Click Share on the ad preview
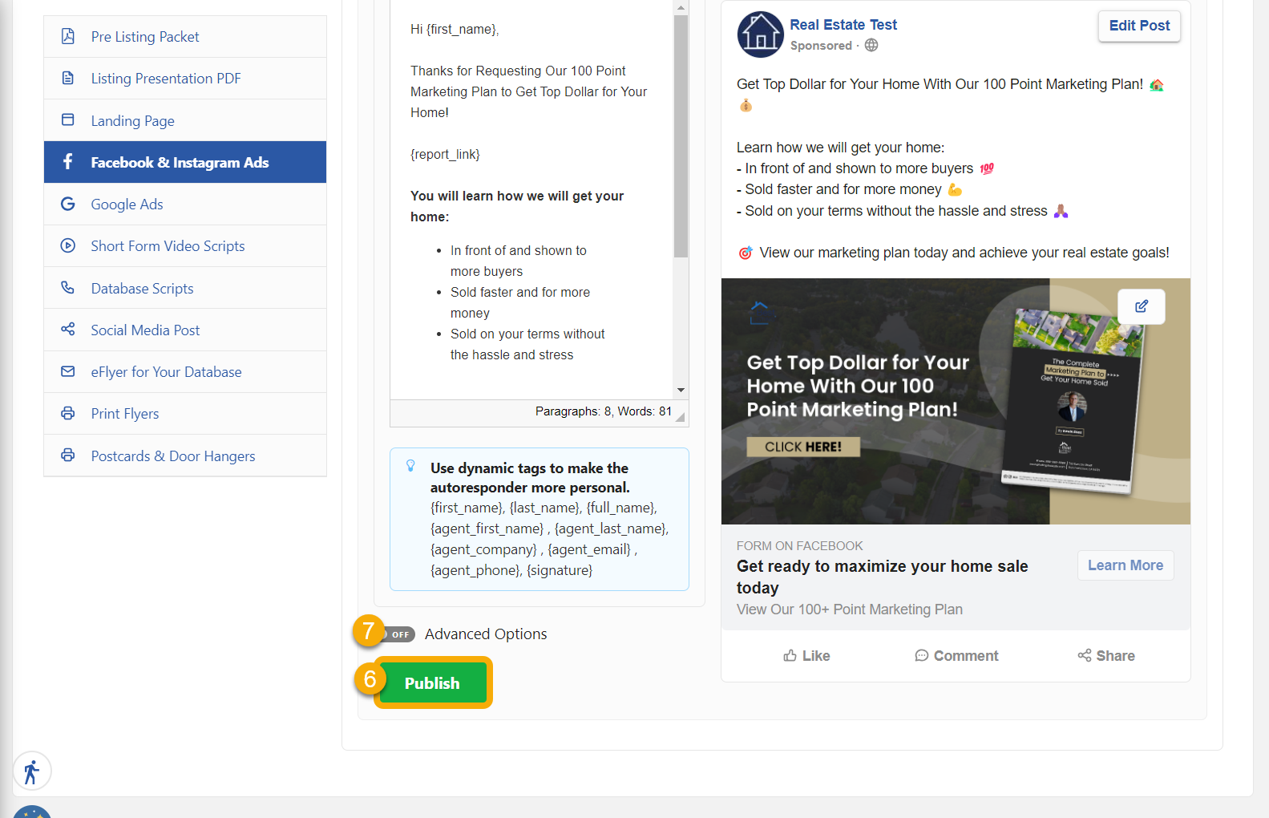The image size is (1269, 818). pyautogui.click(x=1106, y=656)
